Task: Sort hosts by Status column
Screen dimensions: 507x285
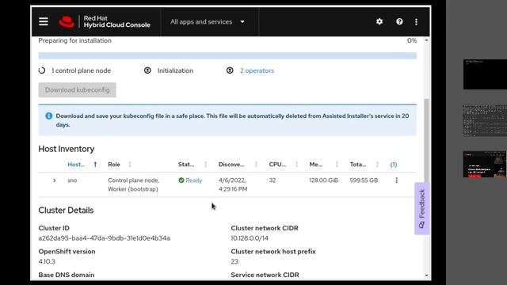Action: 186,165
